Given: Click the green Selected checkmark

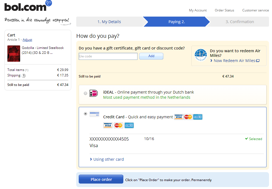Looking at the screenshot, I should click(246, 139).
